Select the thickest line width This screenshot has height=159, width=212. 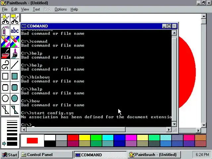tap(12, 143)
